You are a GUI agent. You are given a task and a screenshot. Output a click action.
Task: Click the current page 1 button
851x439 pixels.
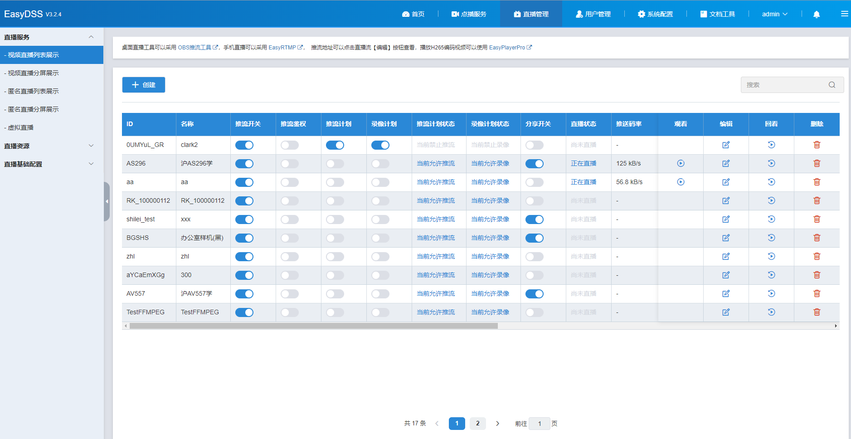pyautogui.click(x=457, y=424)
